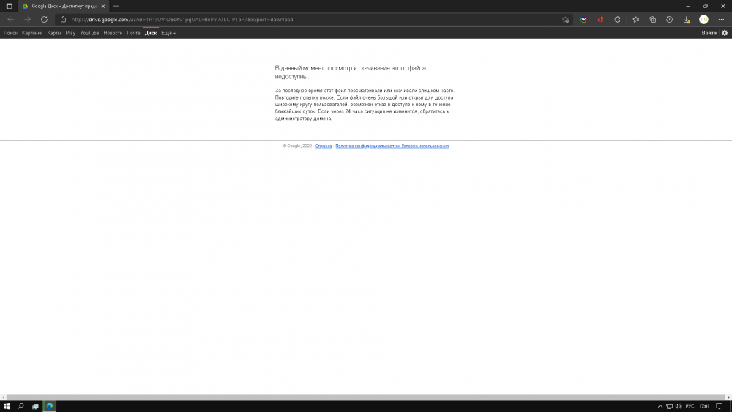Screen dimensions: 732x412
Task: Click the Войти sign-in button
Action: pos(709,33)
